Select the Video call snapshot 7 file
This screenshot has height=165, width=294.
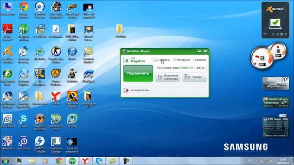[x=72, y=145]
